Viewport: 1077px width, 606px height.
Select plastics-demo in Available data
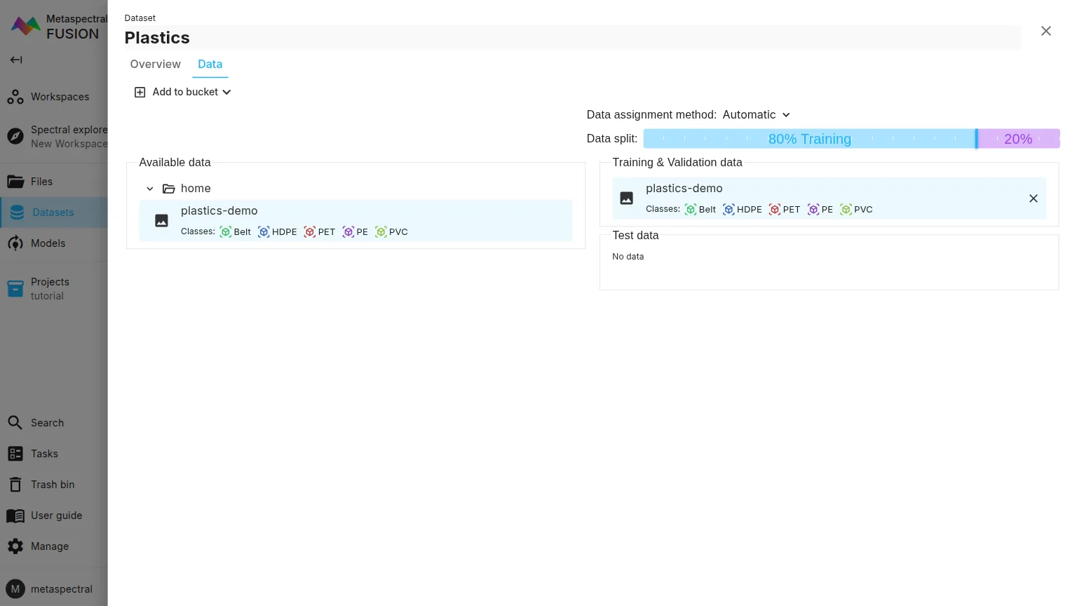click(x=355, y=220)
